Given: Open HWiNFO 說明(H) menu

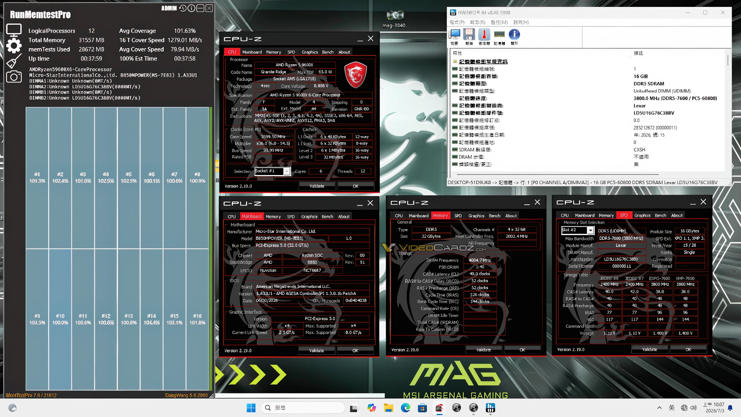Looking at the screenshot, I should tap(521, 22).
